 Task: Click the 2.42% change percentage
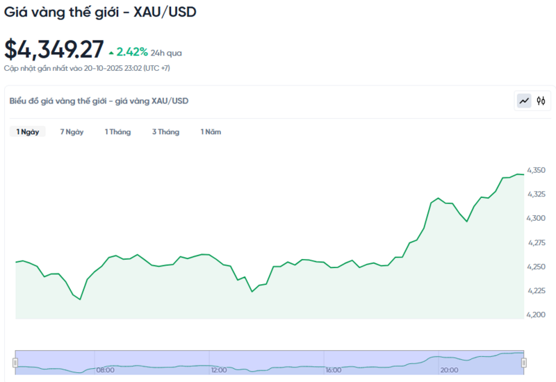(132, 52)
